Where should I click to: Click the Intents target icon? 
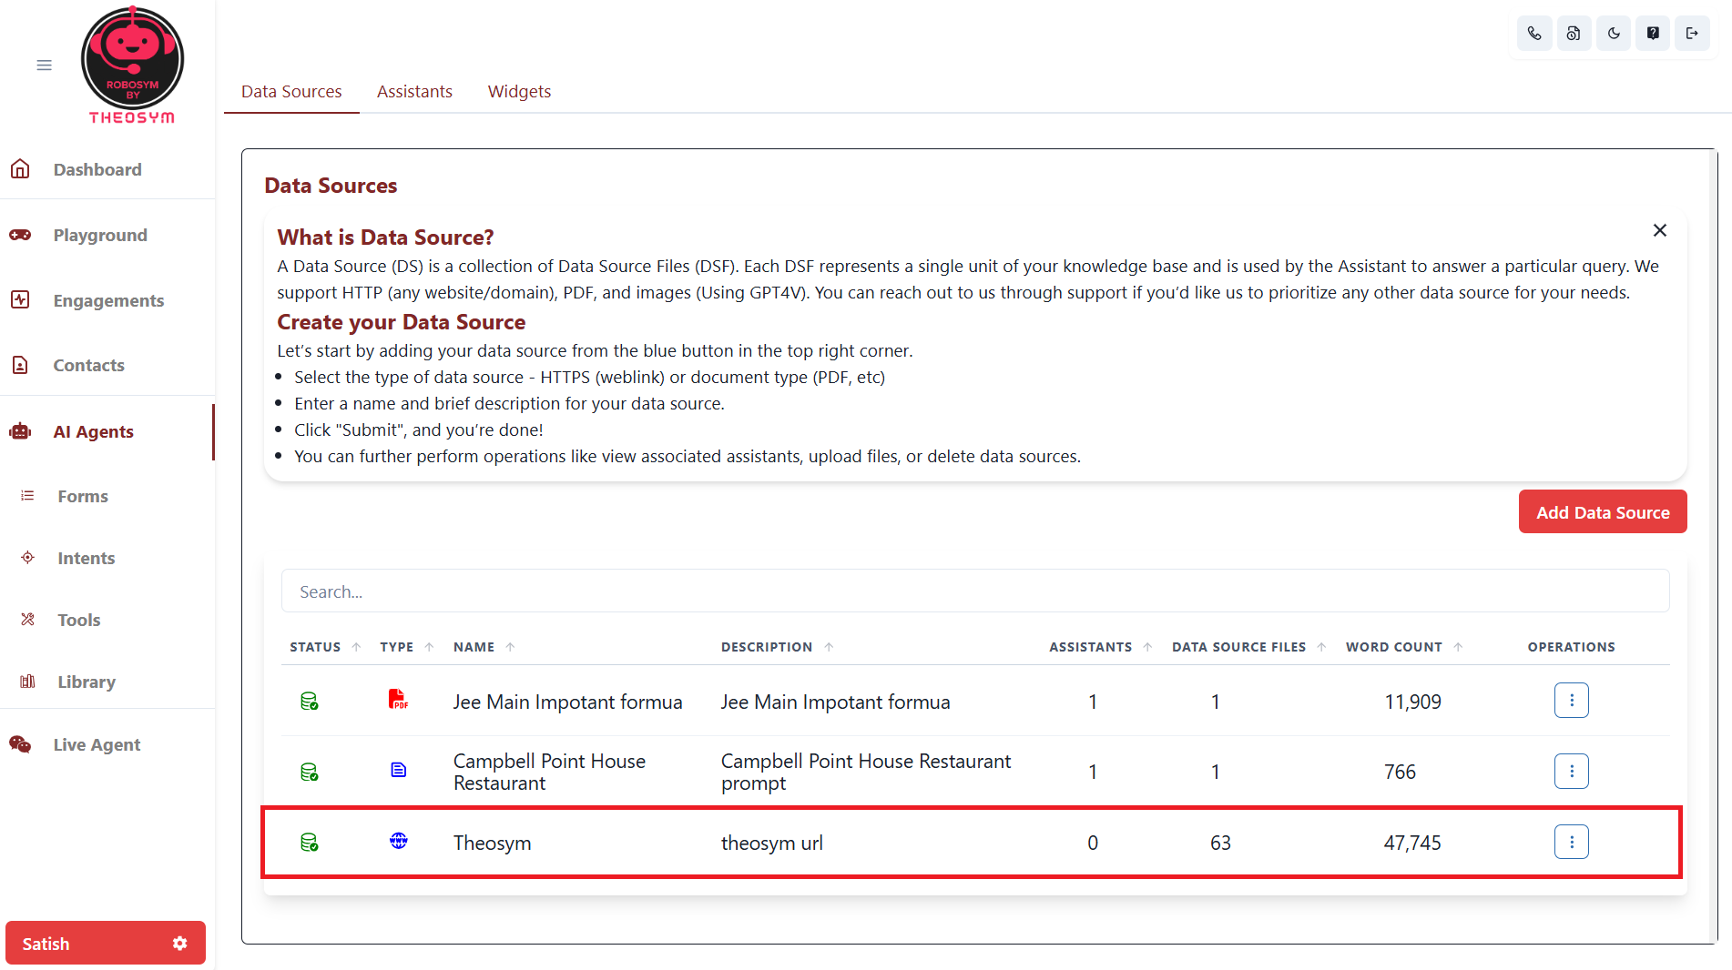pos(27,558)
